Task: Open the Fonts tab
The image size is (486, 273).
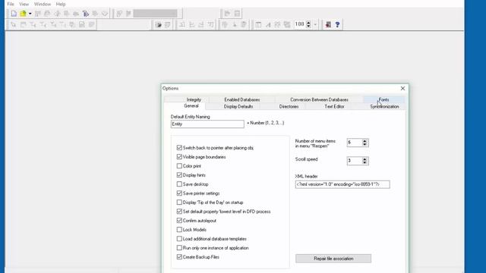Action: point(383,99)
